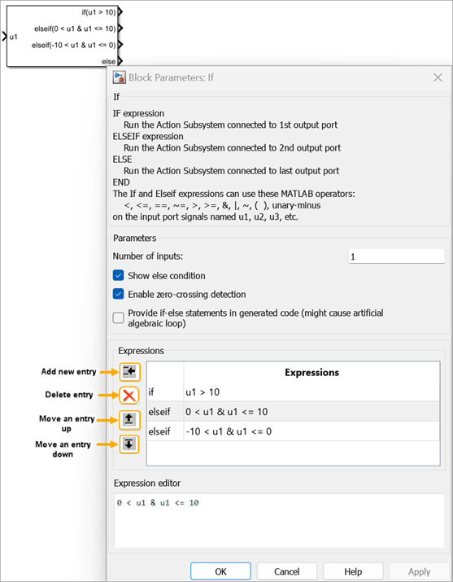Click inside the Expression editor text area

[279, 520]
